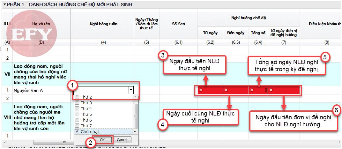Click error icon in Đến ngày cell
The image size is (342, 149).
pos(226,90)
